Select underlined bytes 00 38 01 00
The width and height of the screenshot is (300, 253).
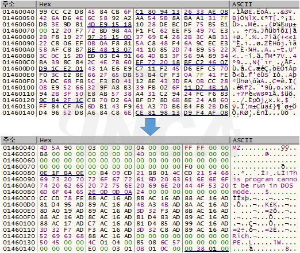point(206,249)
